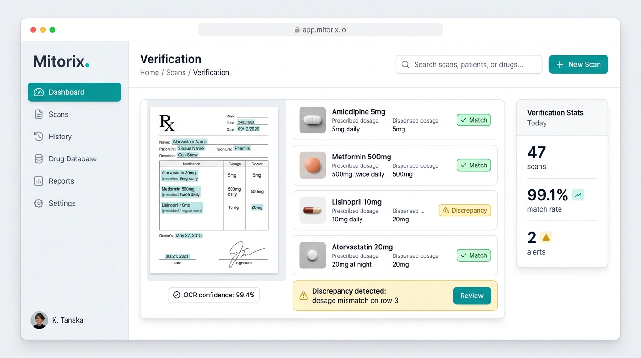Viewport: 641px width, 358px height.
Task: Click the Lisinopril capsule thumbnail
Action: (312, 211)
